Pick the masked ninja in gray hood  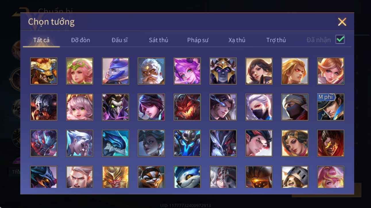pos(295,107)
